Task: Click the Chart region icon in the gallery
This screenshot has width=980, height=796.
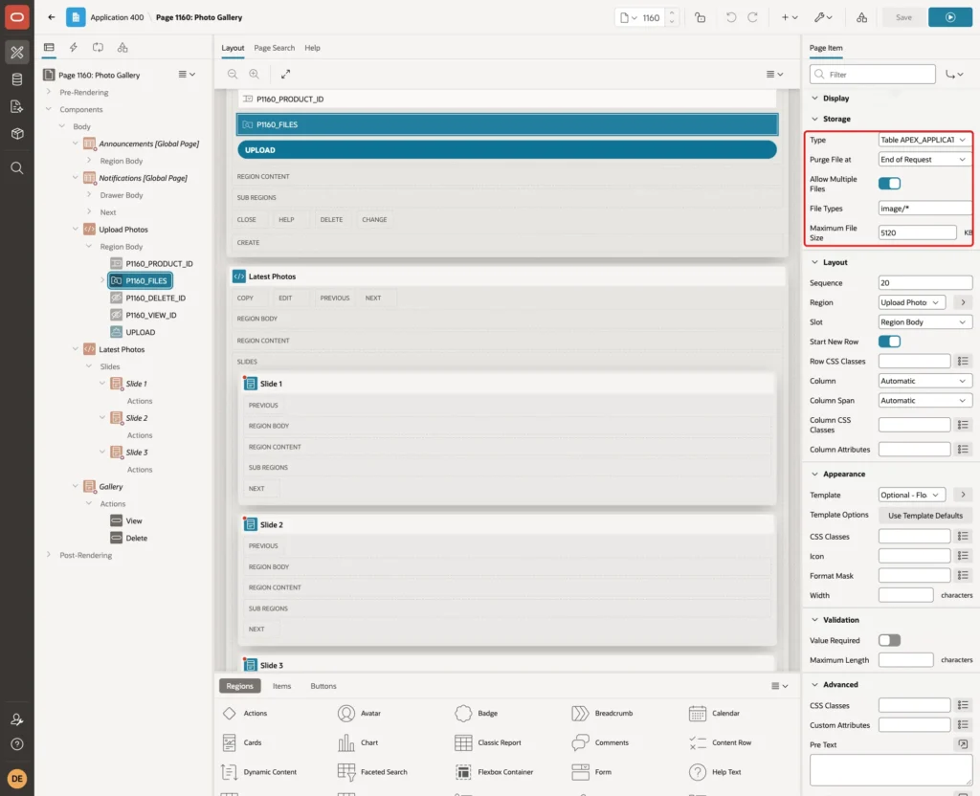Action: coord(346,742)
